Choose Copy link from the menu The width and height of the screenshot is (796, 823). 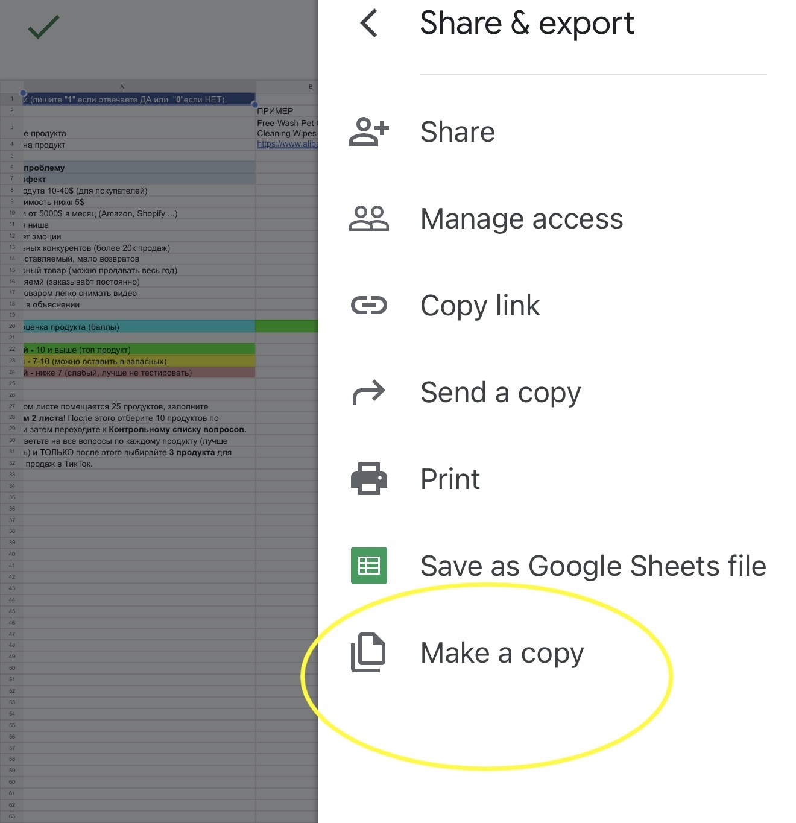(479, 306)
